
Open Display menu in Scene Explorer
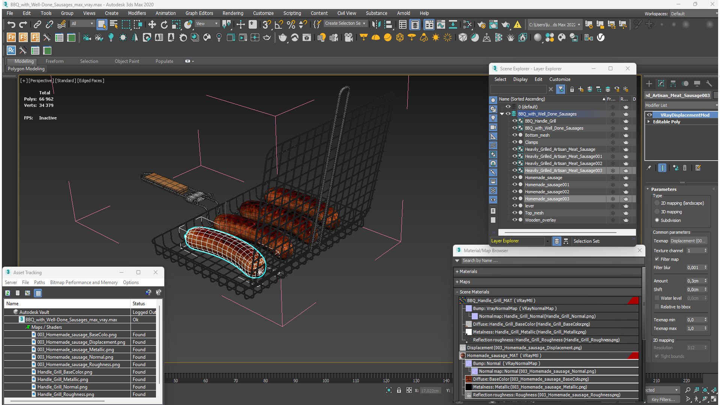tap(520, 79)
